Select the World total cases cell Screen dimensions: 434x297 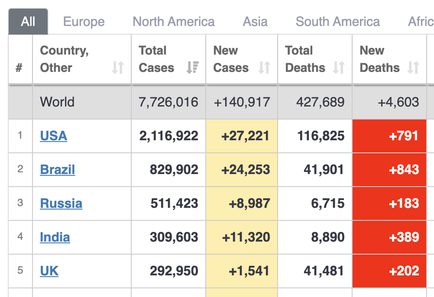(x=168, y=102)
